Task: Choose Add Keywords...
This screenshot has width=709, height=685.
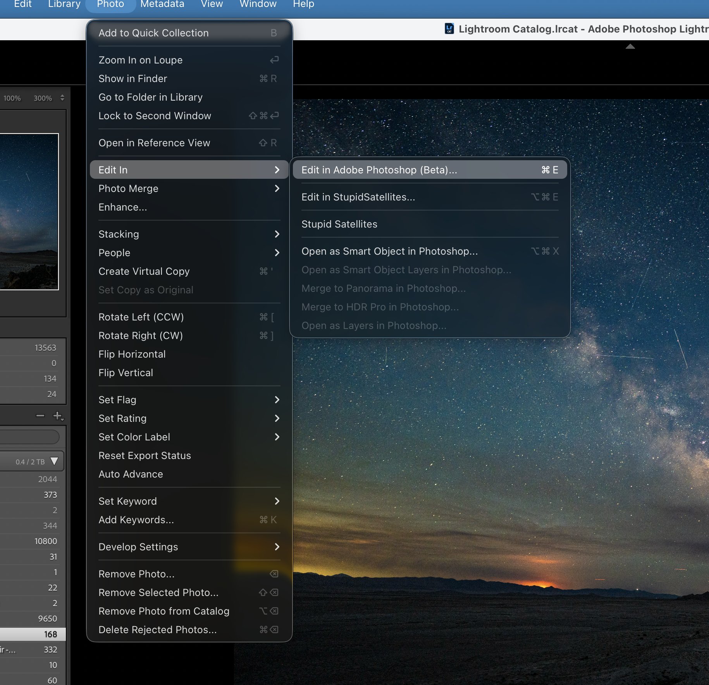Action: tap(189, 520)
